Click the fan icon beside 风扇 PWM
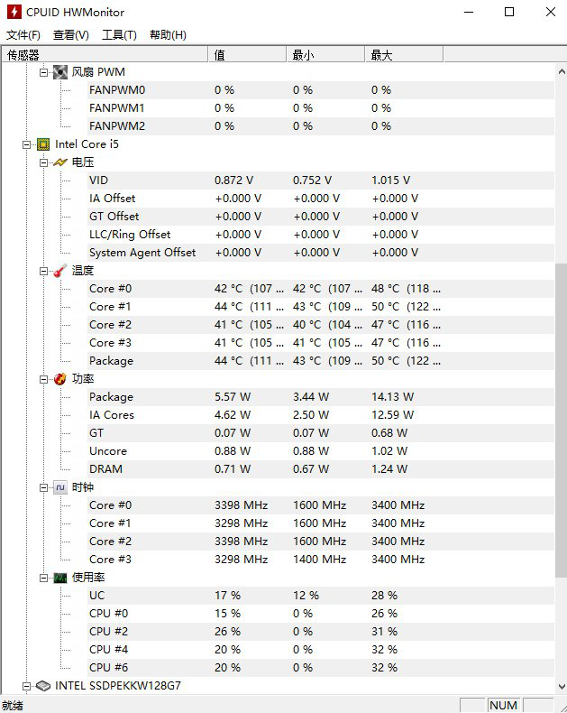 [60, 72]
